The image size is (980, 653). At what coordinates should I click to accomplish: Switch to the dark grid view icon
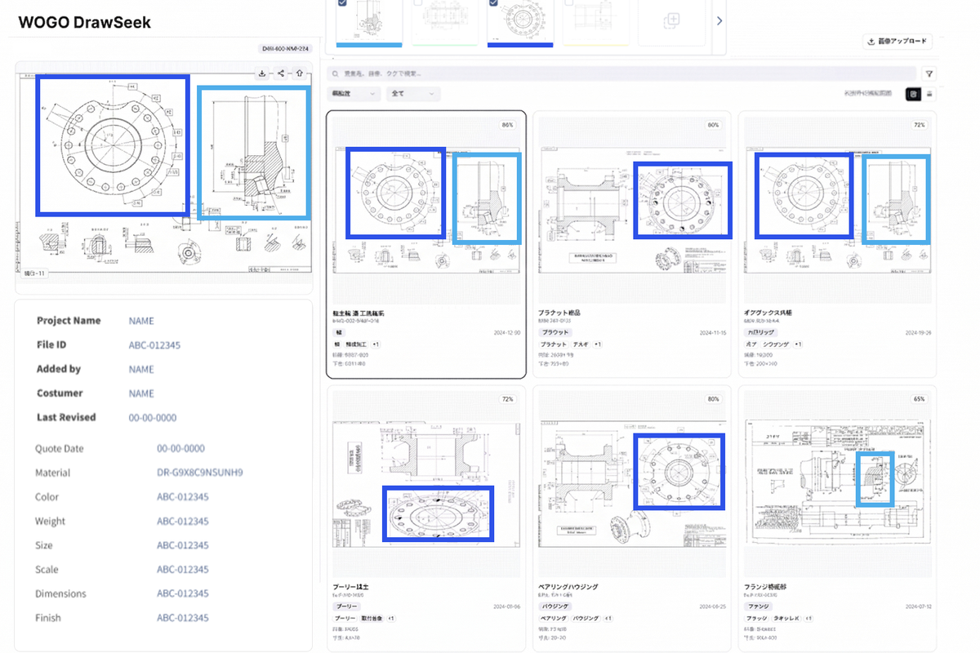pyautogui.click(x=912, y=94)
